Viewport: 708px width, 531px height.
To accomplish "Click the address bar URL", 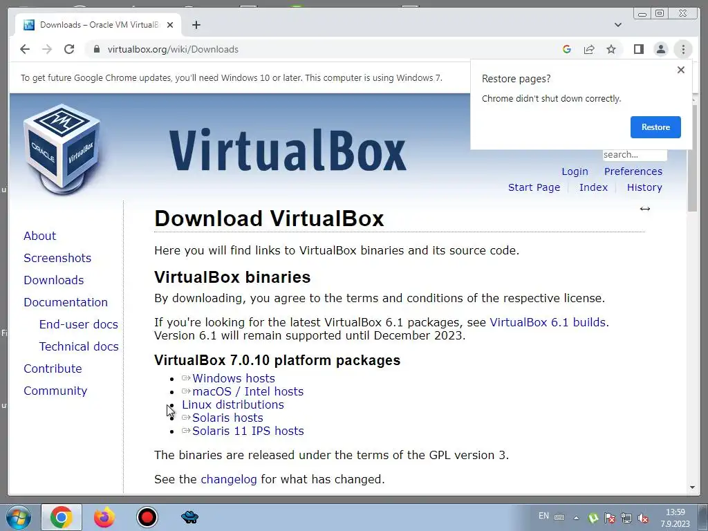I will (173, 49).
